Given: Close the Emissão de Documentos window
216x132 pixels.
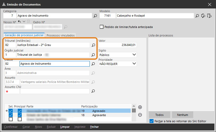Looking at the screenshot, I should [210, 4].
